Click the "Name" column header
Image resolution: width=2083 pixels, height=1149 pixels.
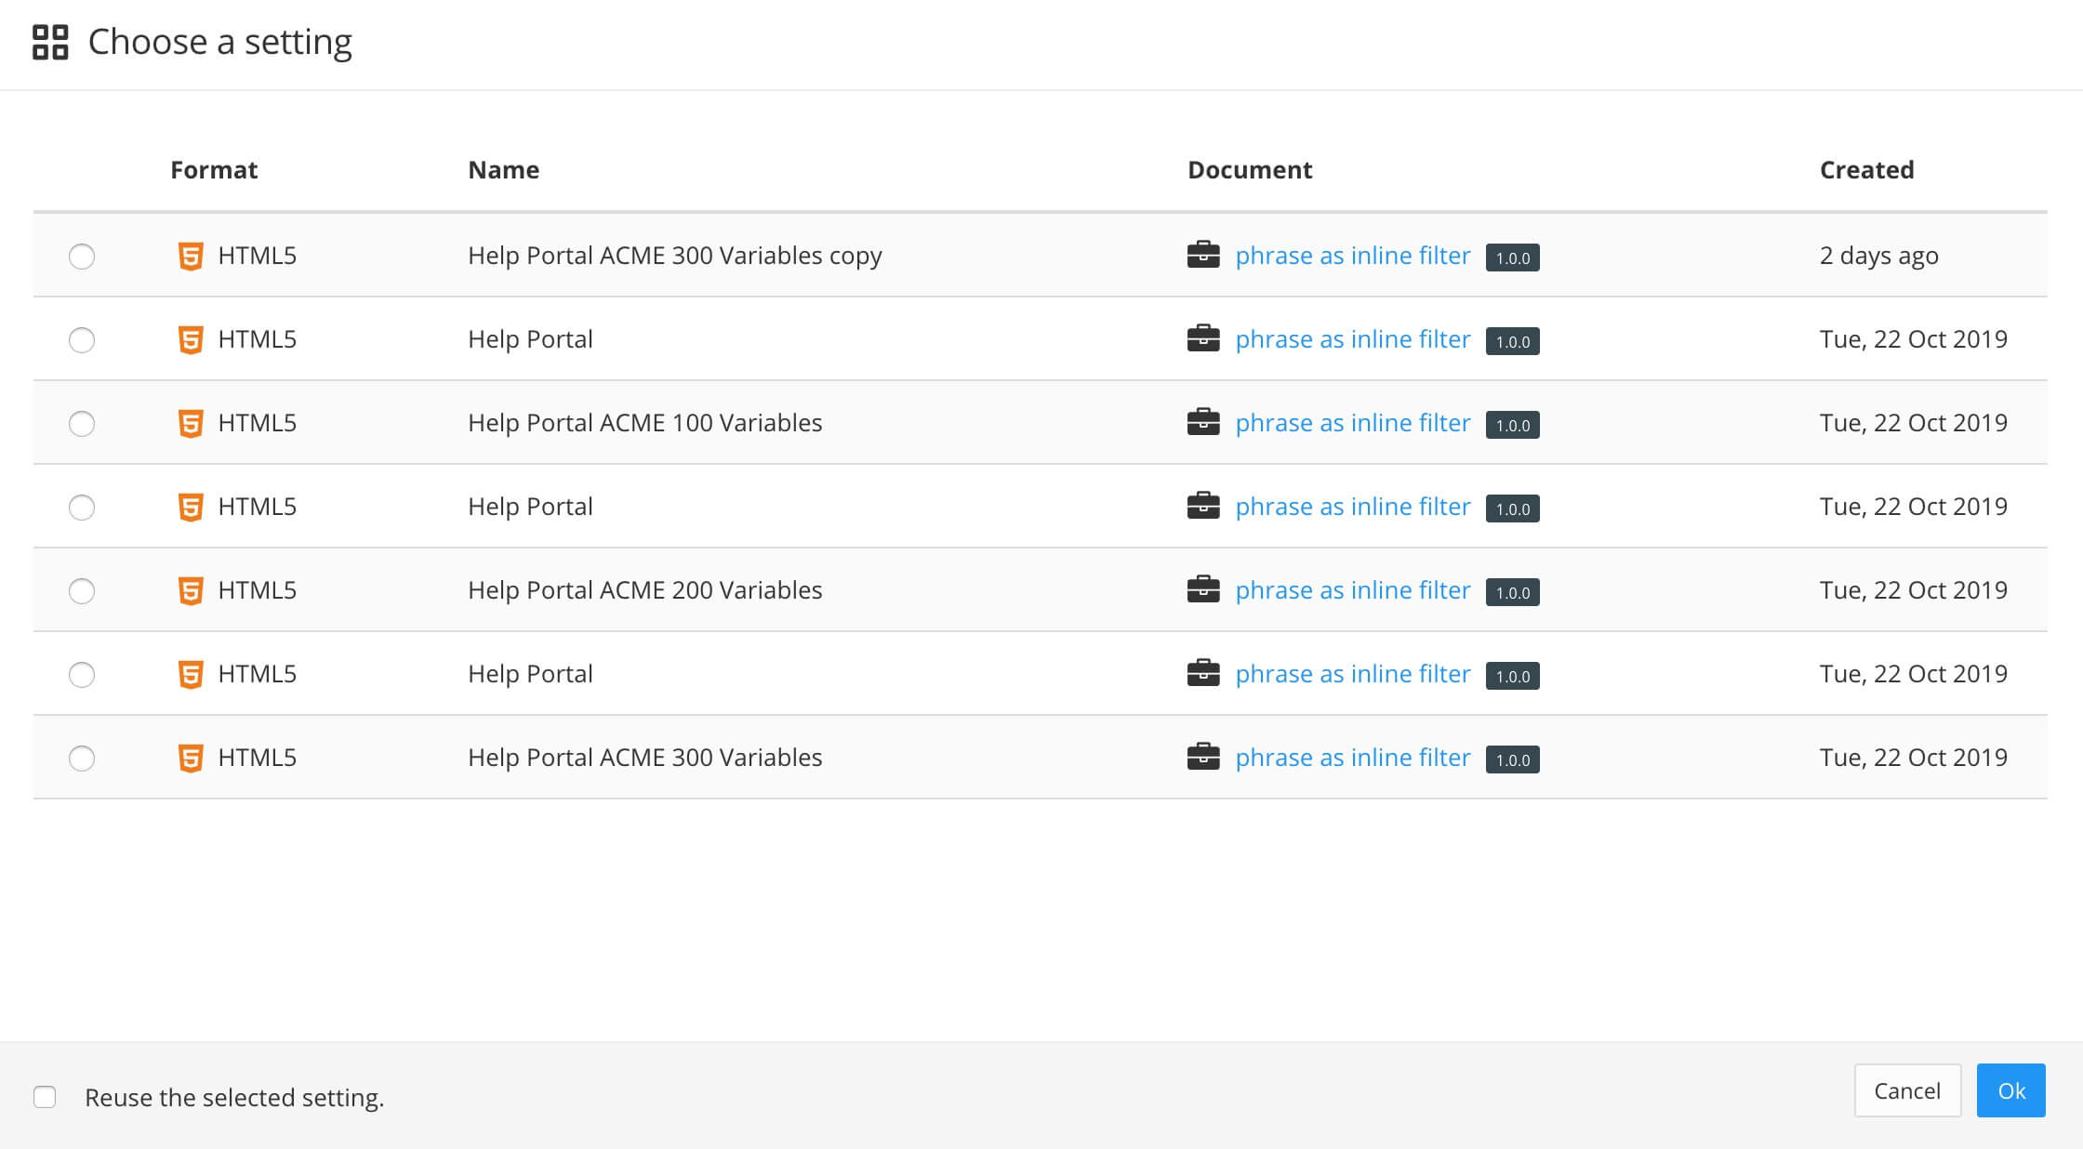pyautogui.click(x=503, y=169)
